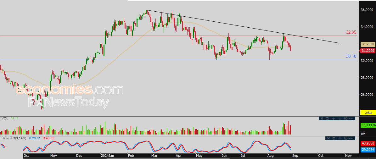Click the Mar date axis label

click(154, 156)
